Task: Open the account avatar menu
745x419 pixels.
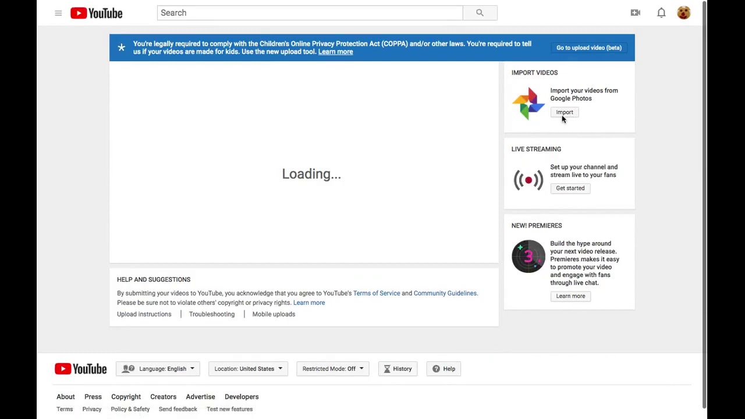Action: [684, 13]
